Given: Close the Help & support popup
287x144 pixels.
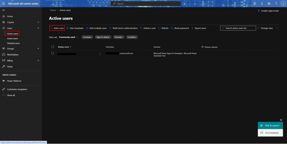Looking at the screenshot, I should [x=281, y=120].
